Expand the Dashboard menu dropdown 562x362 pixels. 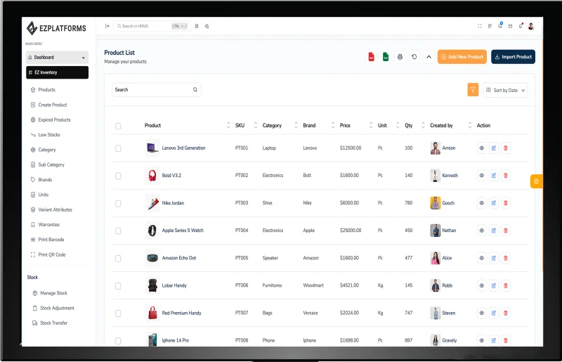click(x=57, y=58)
